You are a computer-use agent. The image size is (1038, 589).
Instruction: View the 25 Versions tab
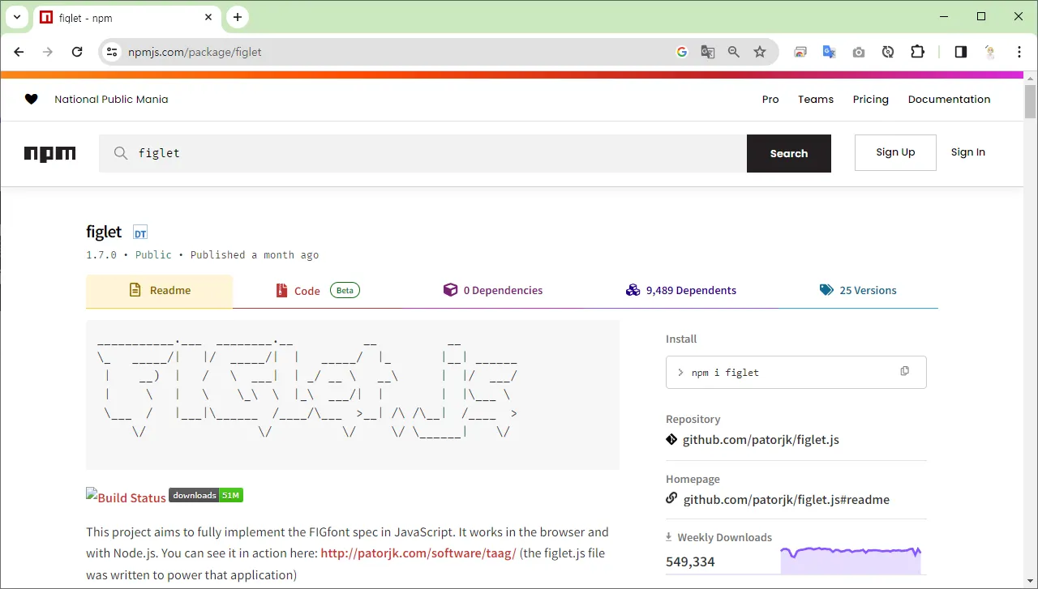[x=858, y=291]
